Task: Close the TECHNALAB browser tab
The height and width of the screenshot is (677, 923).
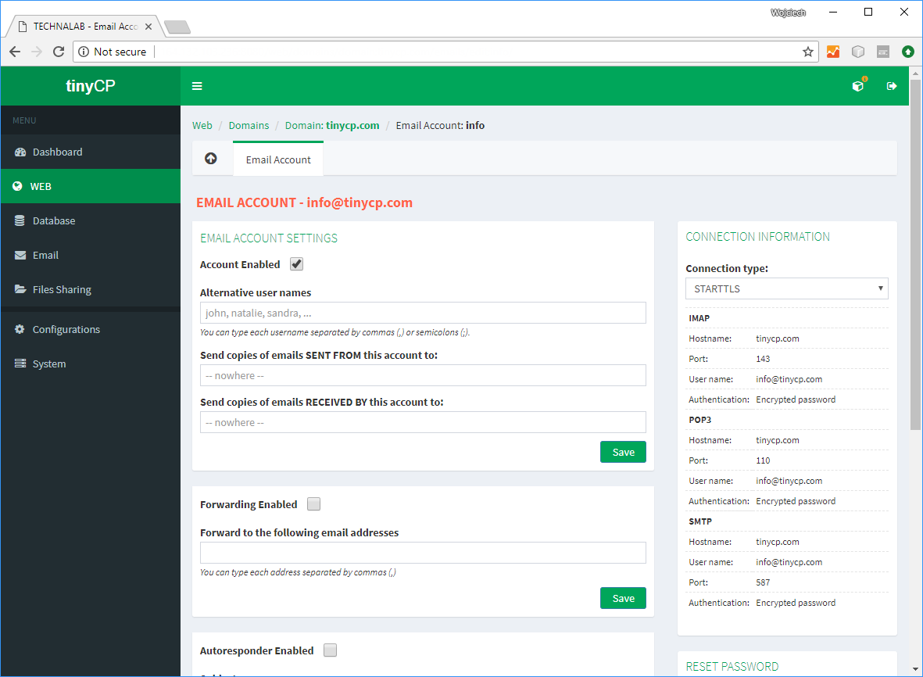Action: 148,27
